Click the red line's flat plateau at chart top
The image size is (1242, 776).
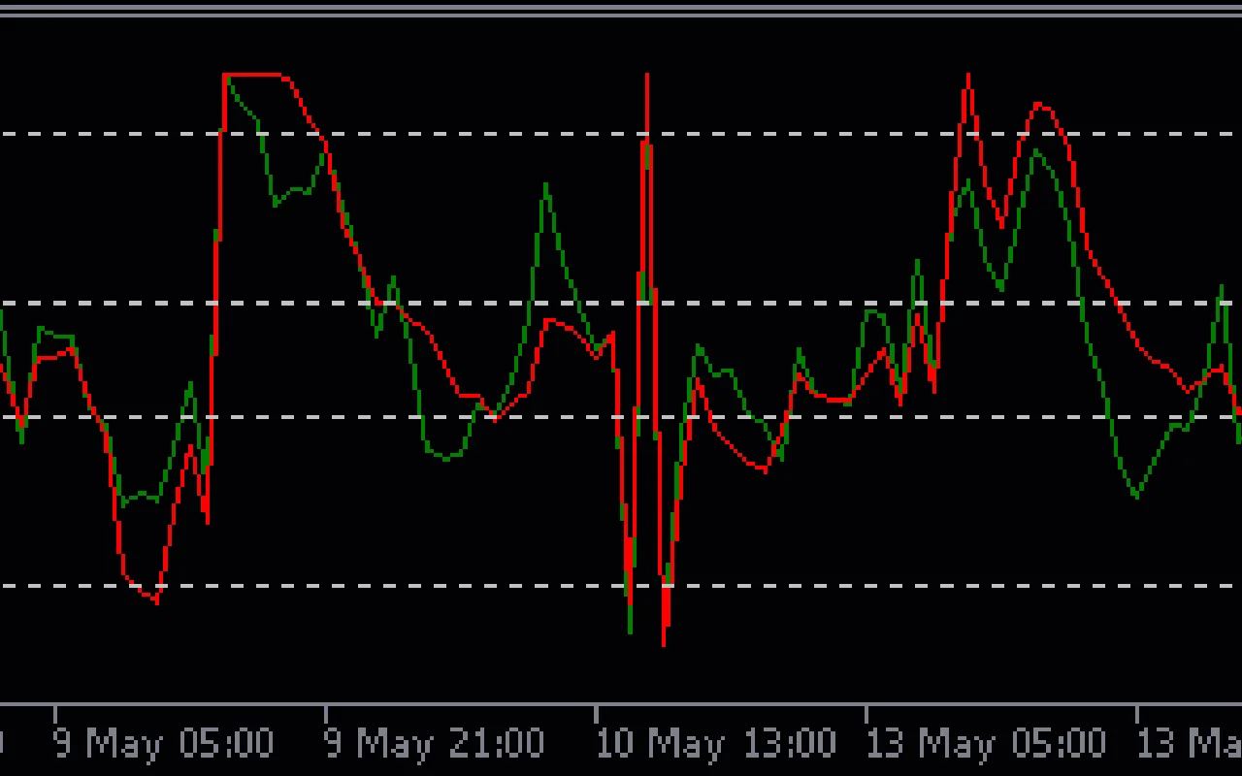pyautogui.click(x=252, y=75)
